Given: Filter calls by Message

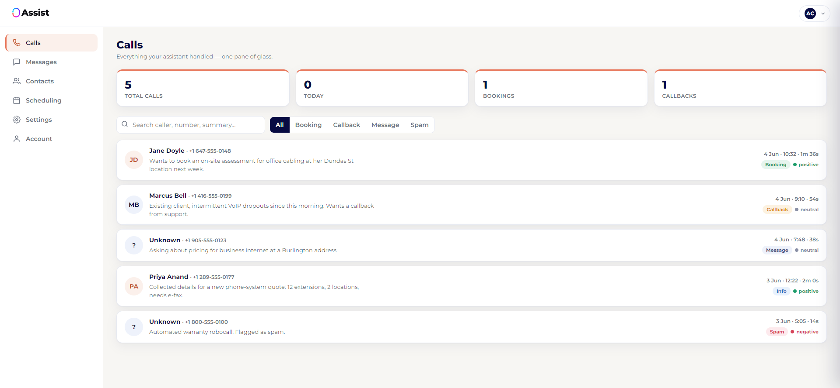Looking at the screenshot, I should pos(385,125).
